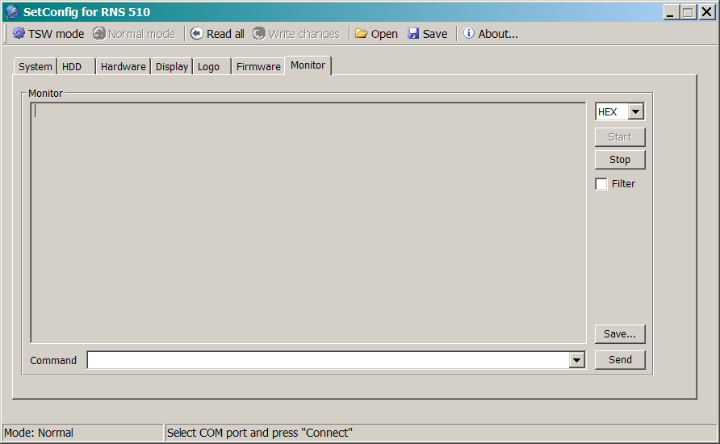Click Save... to save monitor log
This screenshot has height=444, width=720.
pos(620,333)
